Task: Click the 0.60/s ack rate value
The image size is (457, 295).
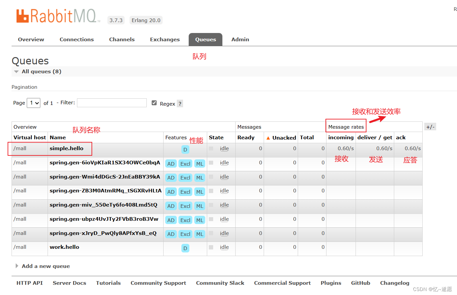Action: [413, 148]
